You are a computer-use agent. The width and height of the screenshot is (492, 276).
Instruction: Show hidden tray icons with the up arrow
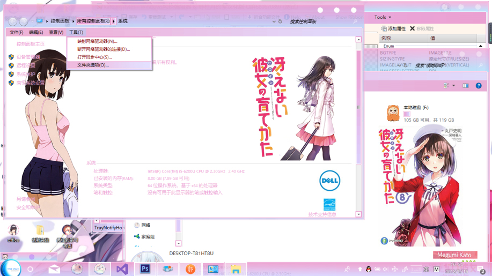(360, 269)
